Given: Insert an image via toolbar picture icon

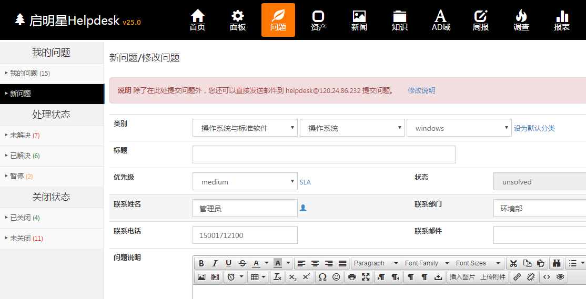Looking at the screenshot, I should (201, 277).
